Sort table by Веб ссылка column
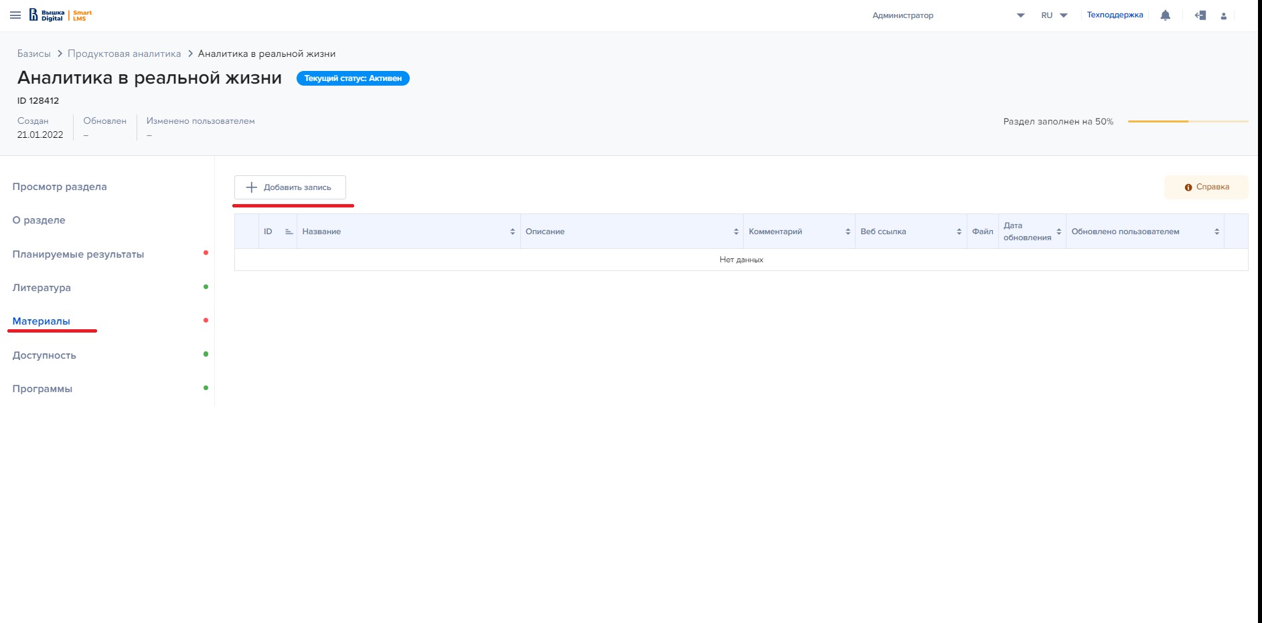Viewport: 1262px width, 623px height. click(959, 232)
